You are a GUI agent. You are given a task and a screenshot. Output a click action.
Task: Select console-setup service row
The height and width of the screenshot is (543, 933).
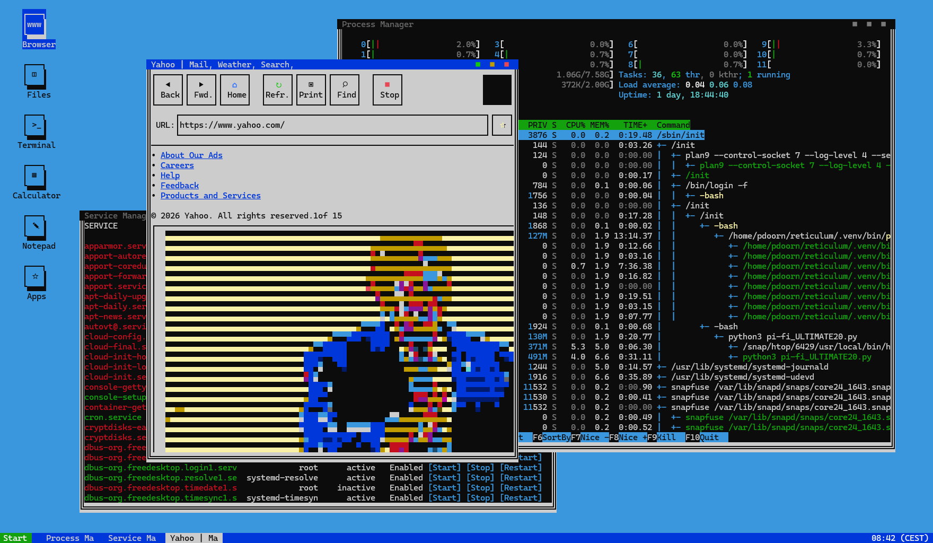click(115, 397)
